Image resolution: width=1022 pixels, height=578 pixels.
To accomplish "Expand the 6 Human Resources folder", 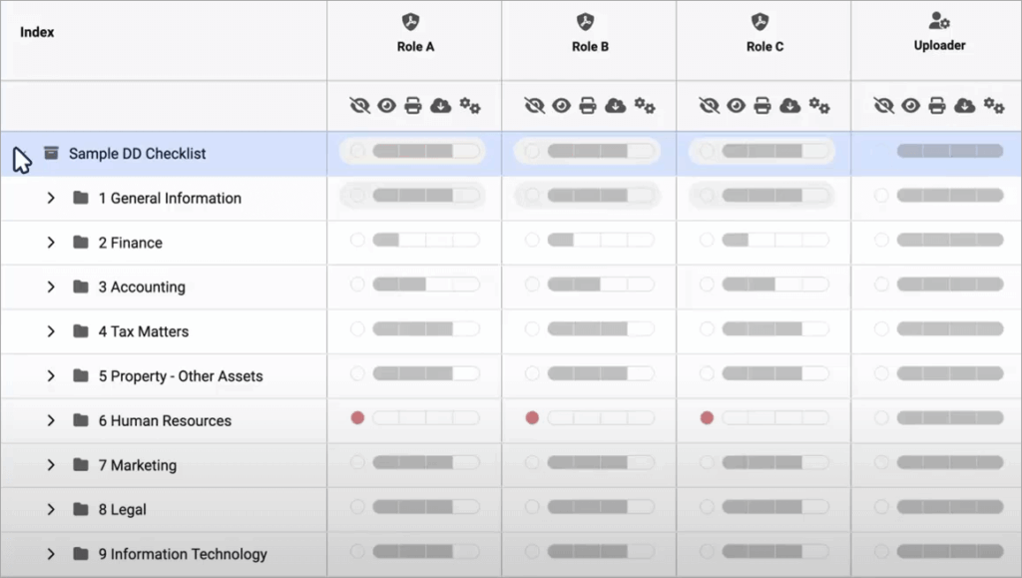I will pos(49,420).
